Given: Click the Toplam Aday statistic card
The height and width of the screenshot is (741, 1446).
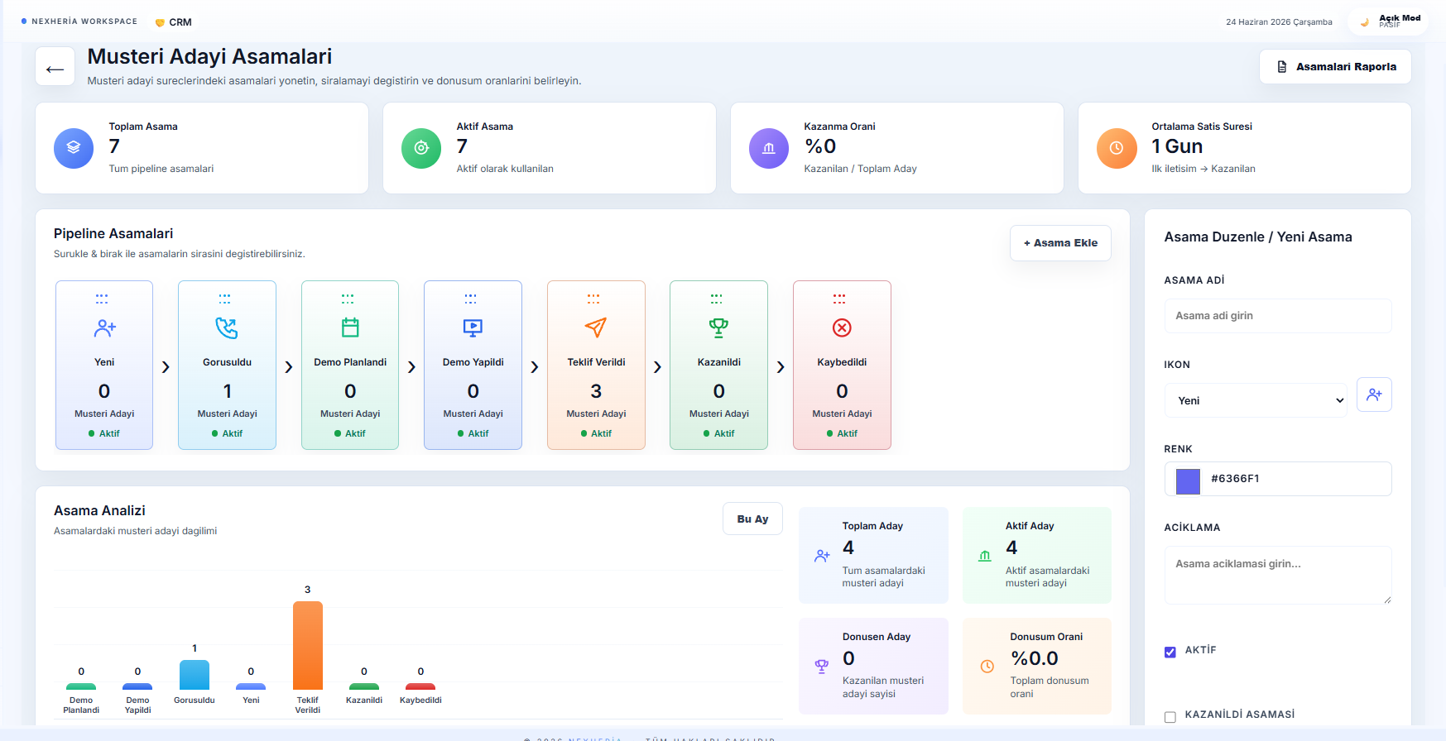Looking at the screenshot, I should 873,555.
